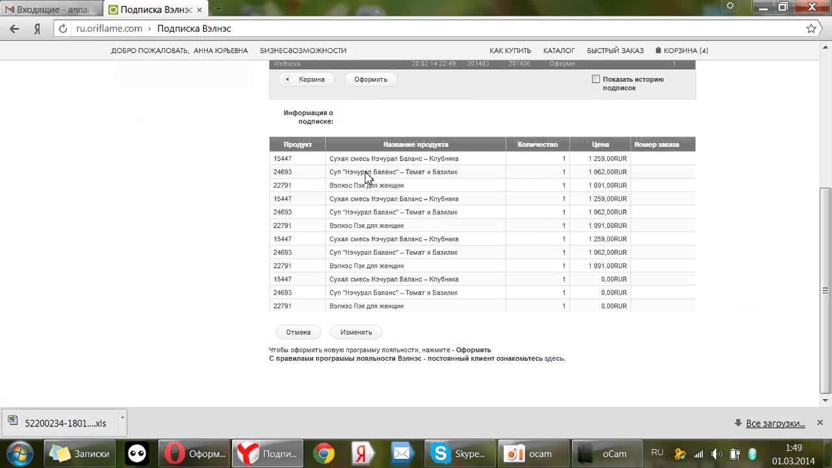Open the yellow people tray icon
The width and height of the screenshot is (832, 468).
click(x=680, y=454)
